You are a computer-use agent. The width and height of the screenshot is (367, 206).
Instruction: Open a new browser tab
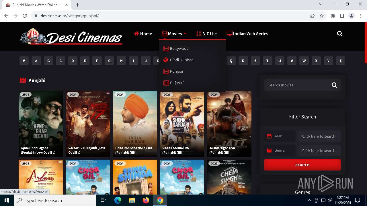(77, 5)
